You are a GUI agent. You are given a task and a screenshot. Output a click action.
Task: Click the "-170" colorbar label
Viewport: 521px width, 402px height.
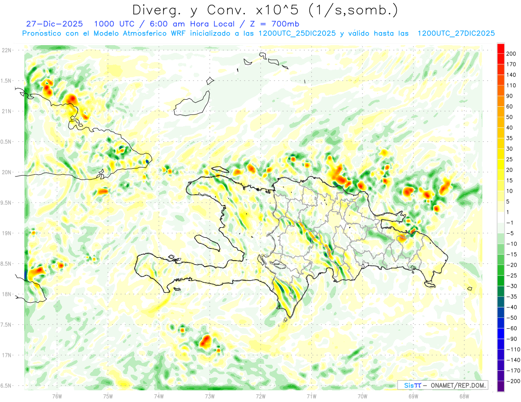tap(514, 370)
